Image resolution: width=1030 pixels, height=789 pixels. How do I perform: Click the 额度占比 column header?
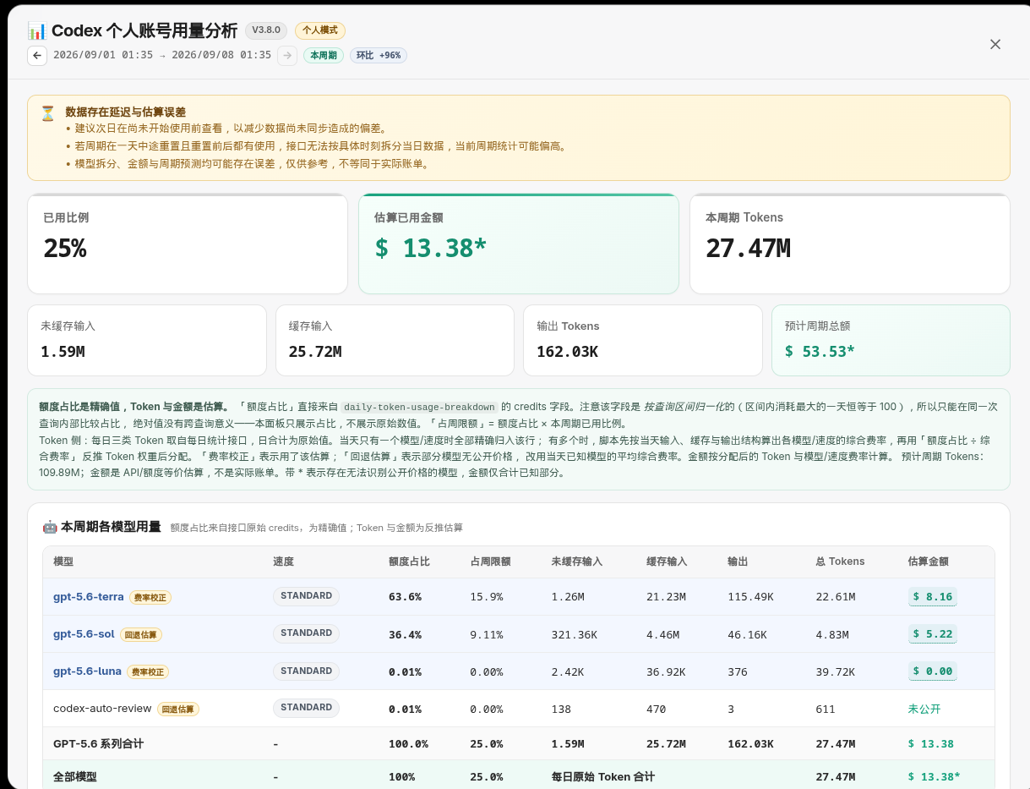click(409, 562)
